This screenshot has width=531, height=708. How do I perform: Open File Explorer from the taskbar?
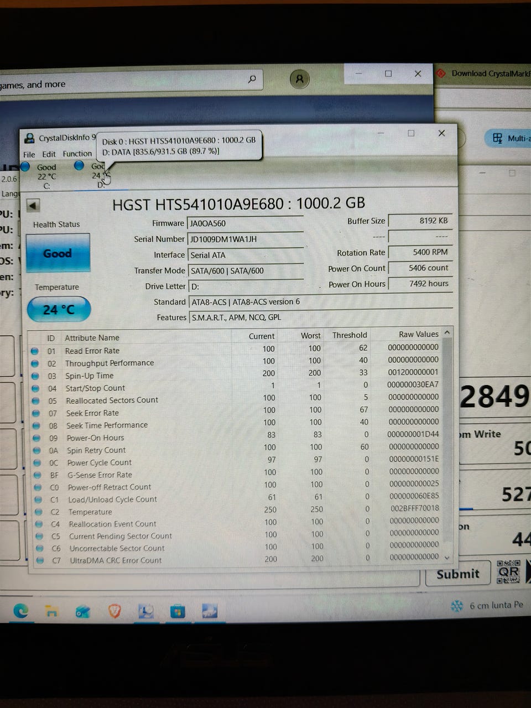(52, 611)
